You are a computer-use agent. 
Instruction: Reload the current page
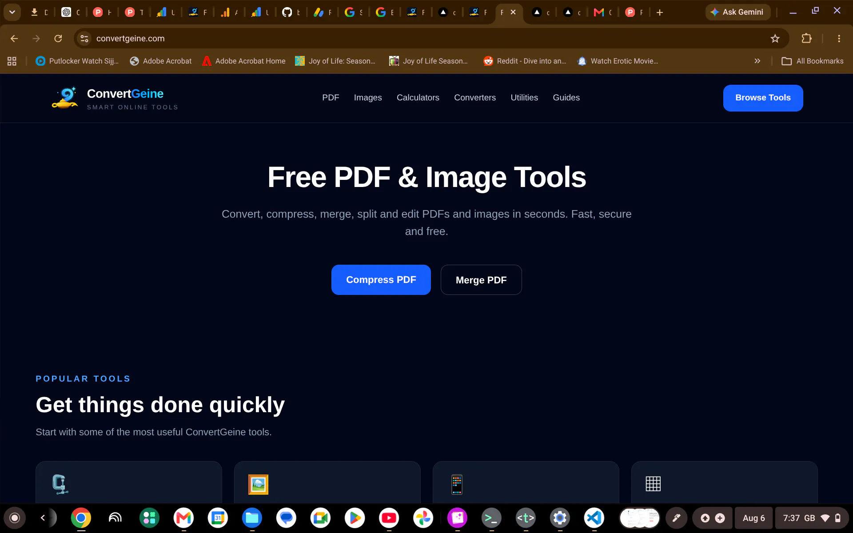(58, 39)
